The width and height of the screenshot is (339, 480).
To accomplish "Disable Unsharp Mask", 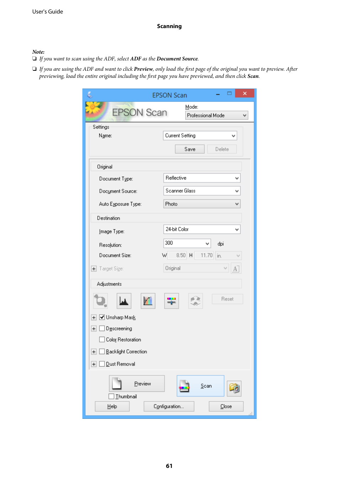I will pos(102,317).
